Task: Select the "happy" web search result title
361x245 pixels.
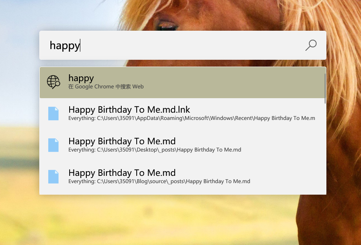Action: (81, 78)
